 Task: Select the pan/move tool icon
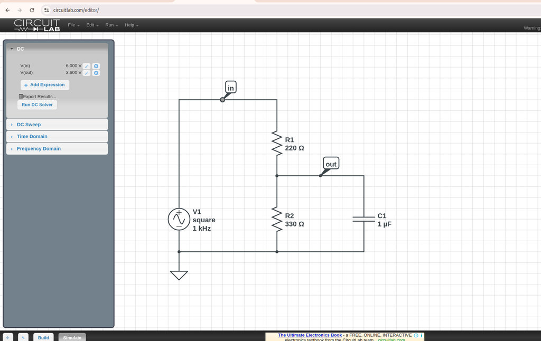[x=8, y=337]
